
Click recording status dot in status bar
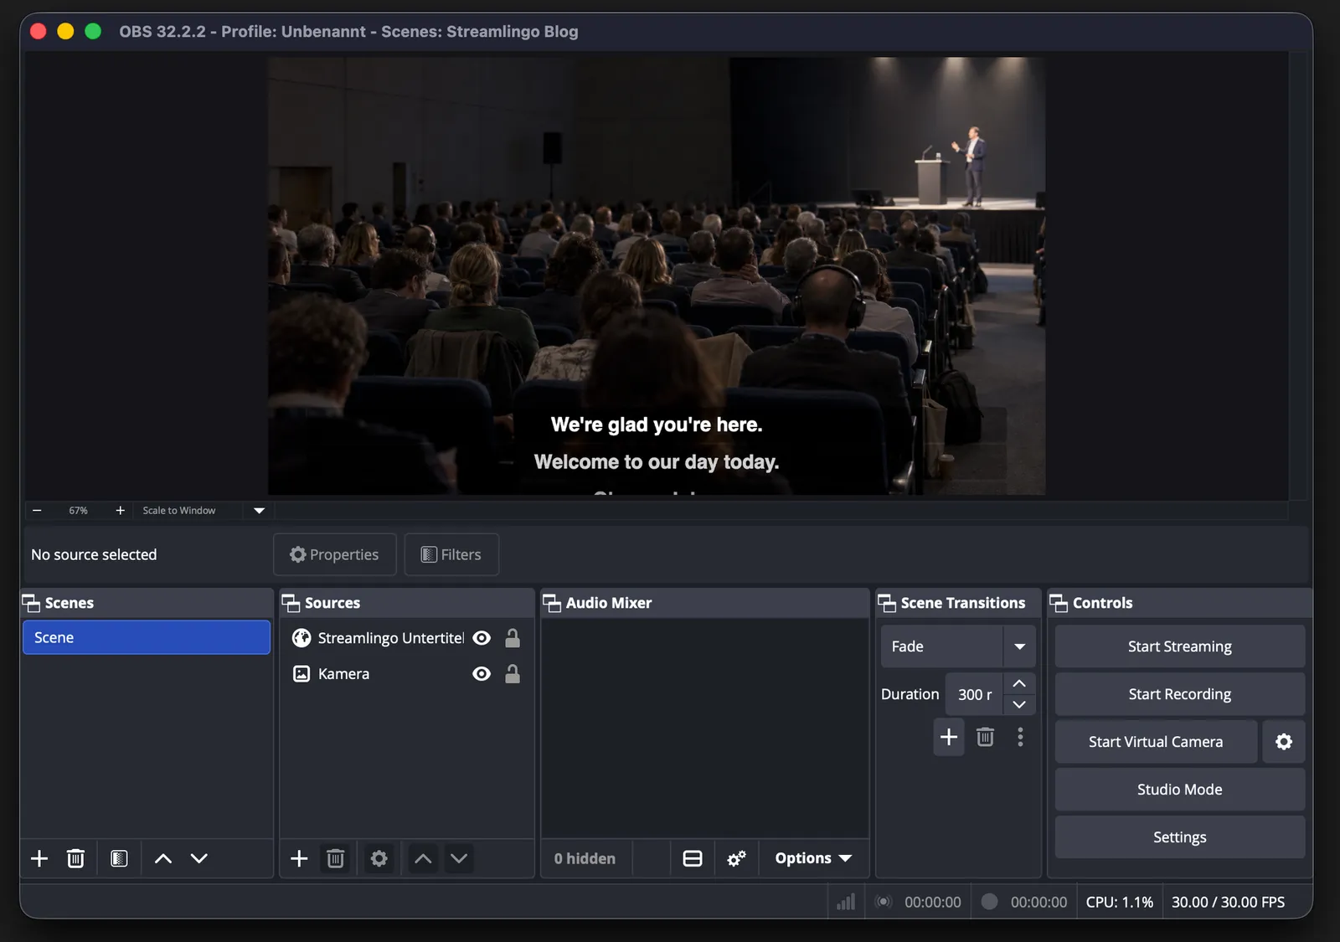(x=990, y=902)
